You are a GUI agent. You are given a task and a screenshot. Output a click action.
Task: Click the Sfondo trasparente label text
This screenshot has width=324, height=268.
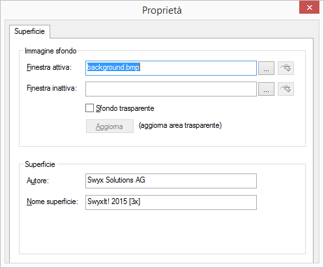click(x=125, y=108)
